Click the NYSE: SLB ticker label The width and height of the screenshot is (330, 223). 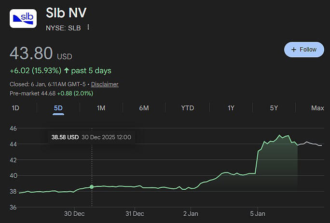(63, 27)
